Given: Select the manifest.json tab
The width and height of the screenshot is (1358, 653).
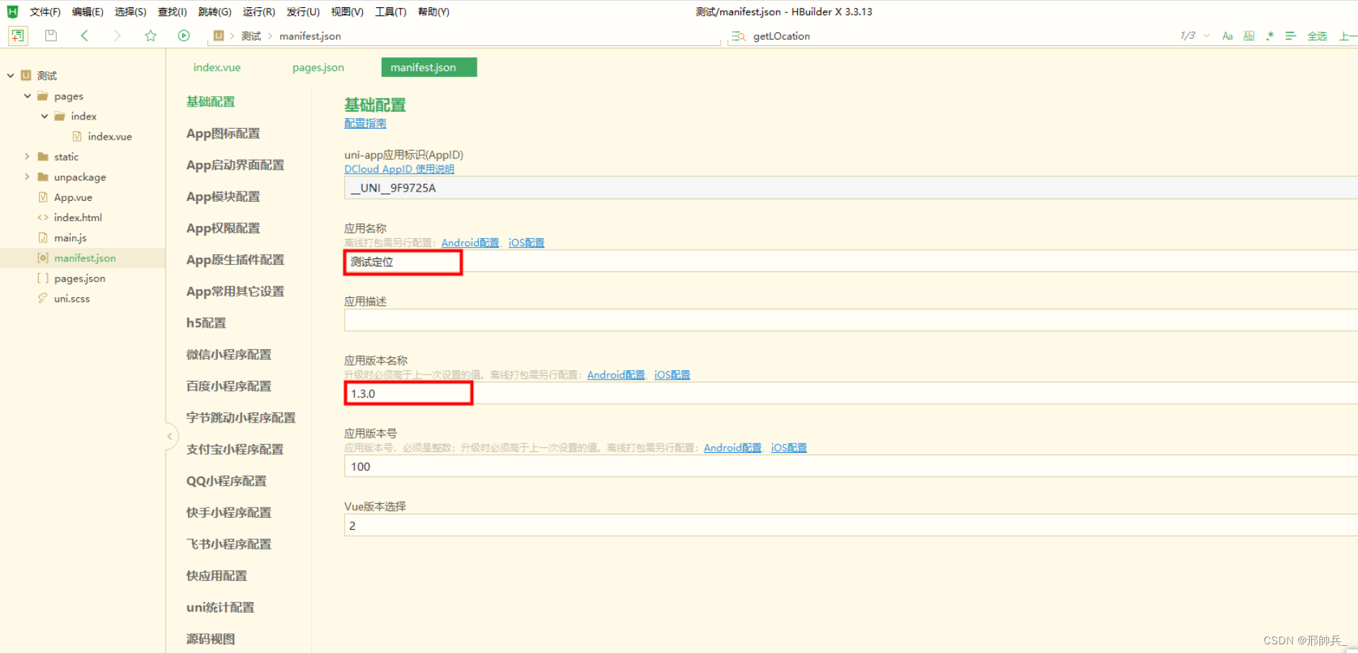Looking at the screenshot, I should point(429,67).
